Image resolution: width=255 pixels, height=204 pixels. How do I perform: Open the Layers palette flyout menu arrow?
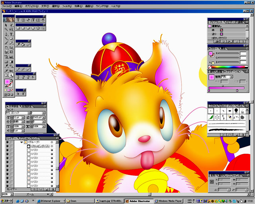coord(57,138)
